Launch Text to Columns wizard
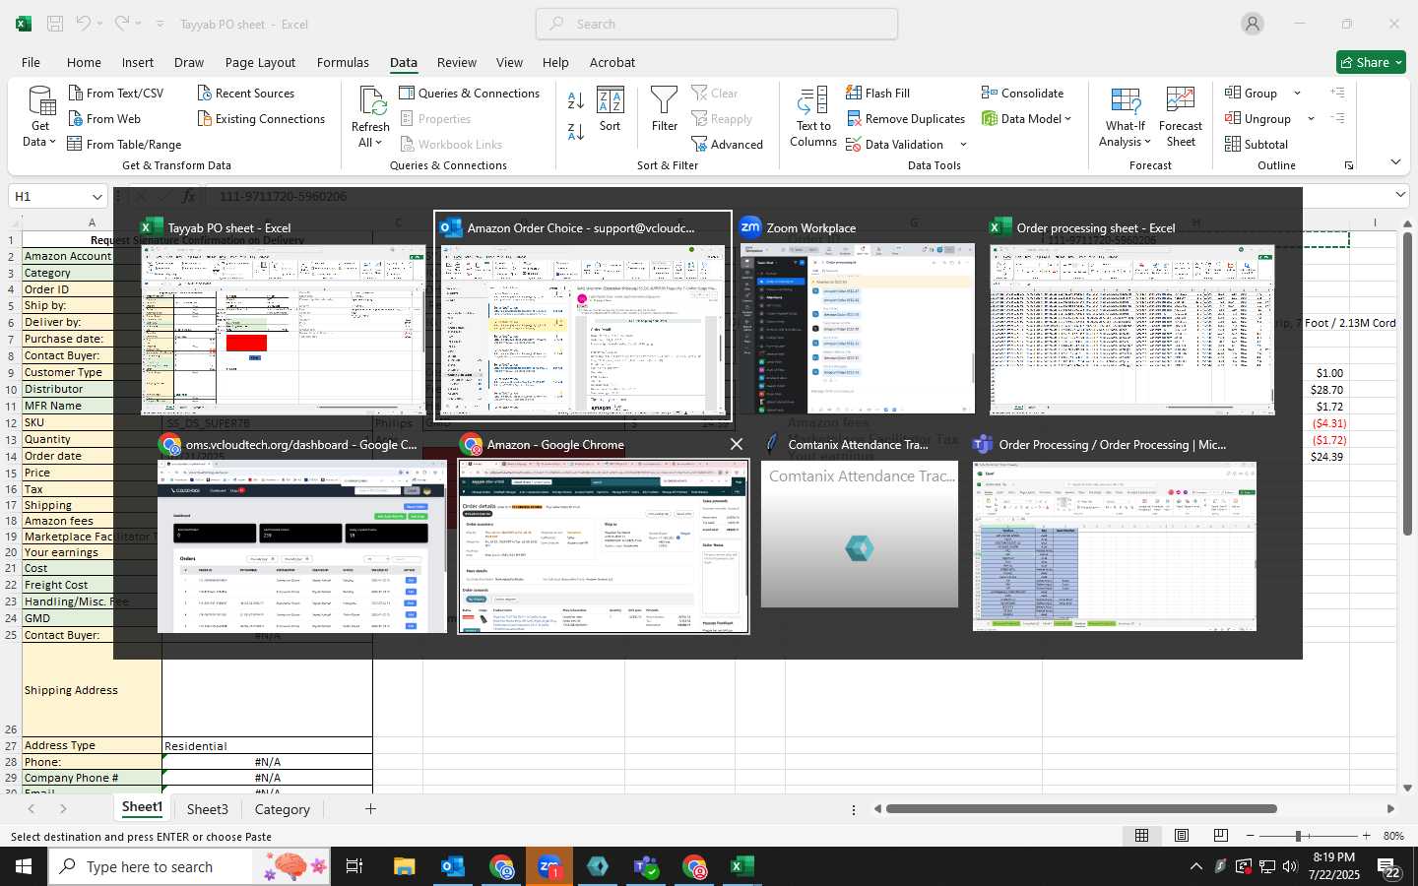This screenshot has height=886, width=1418. click(813, 117)
